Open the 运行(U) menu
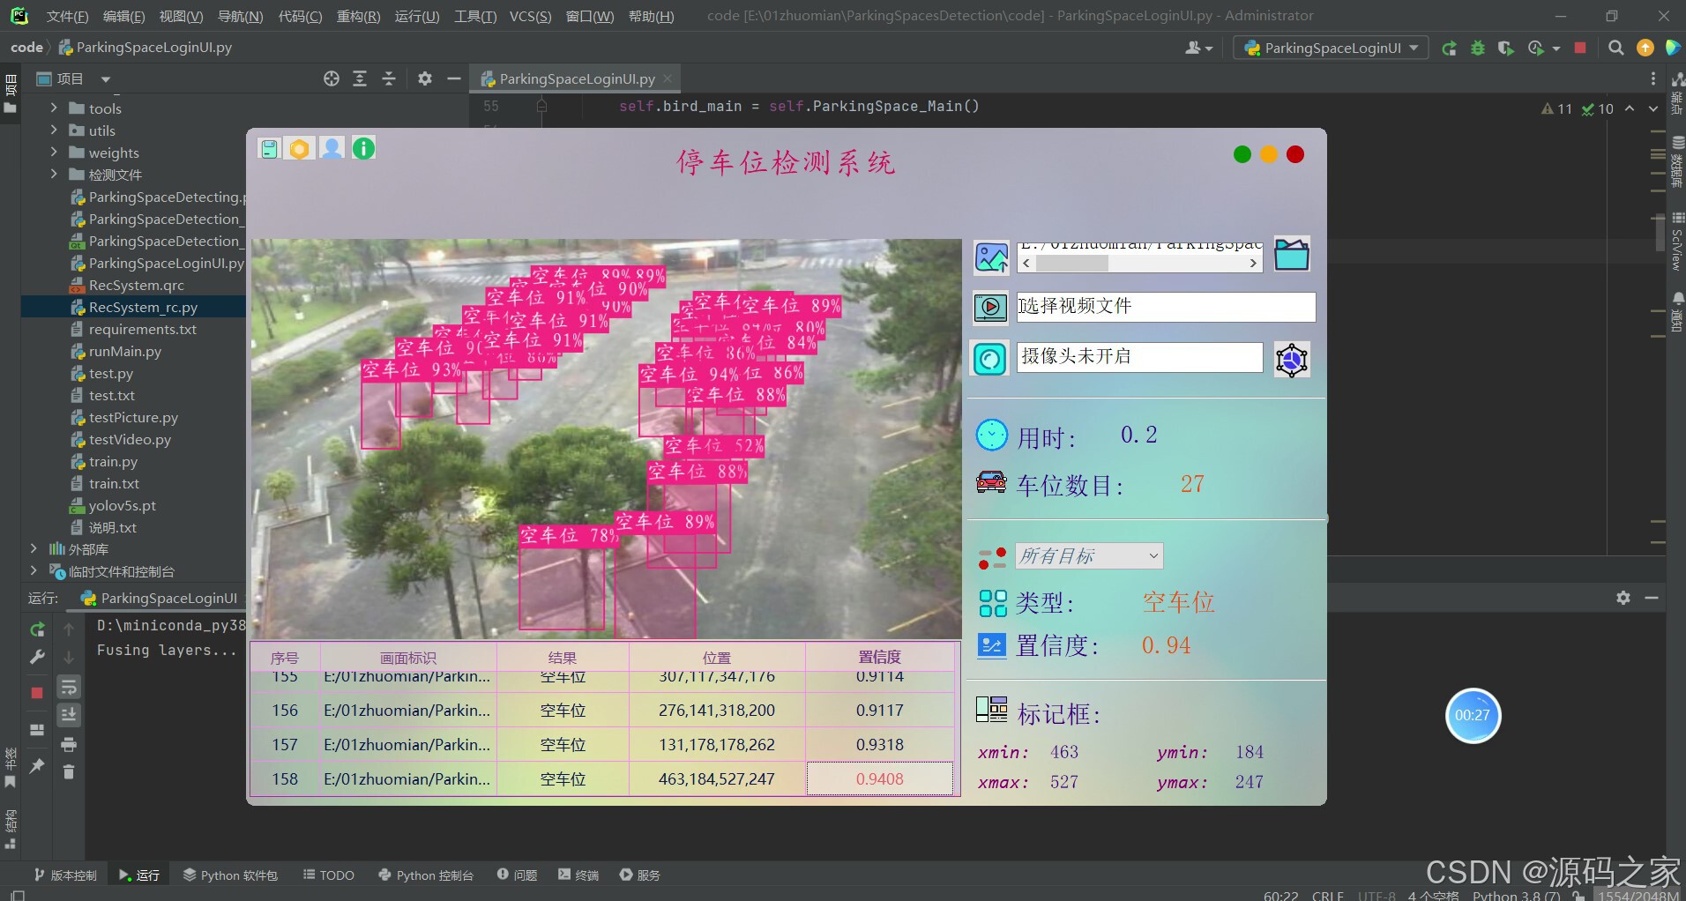1686x901 pixels. pos(416,15)
